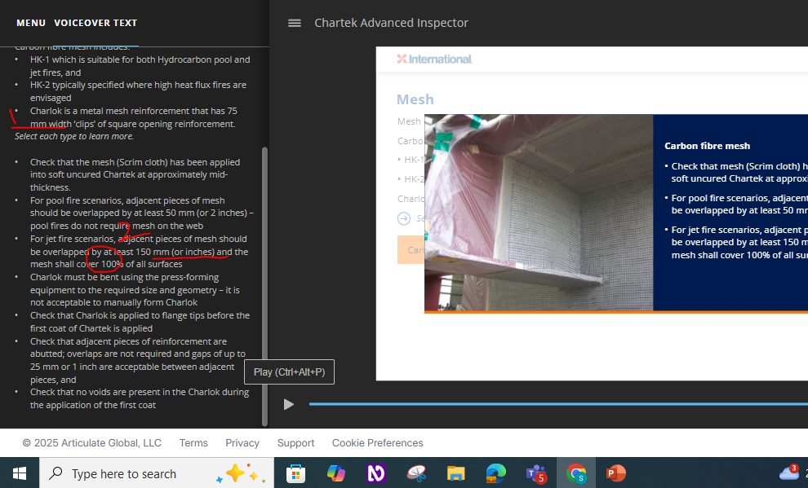Screen dimensions: 808x488
Task: Open the Privacy link in footer
Action: click(x=242, y=443)
